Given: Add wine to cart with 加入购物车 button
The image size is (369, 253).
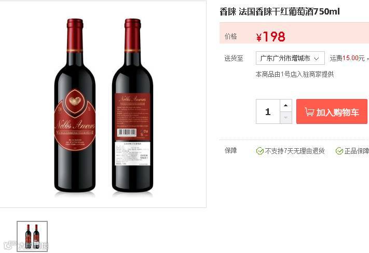Looking at the screenshot, I should pos(332,111).
